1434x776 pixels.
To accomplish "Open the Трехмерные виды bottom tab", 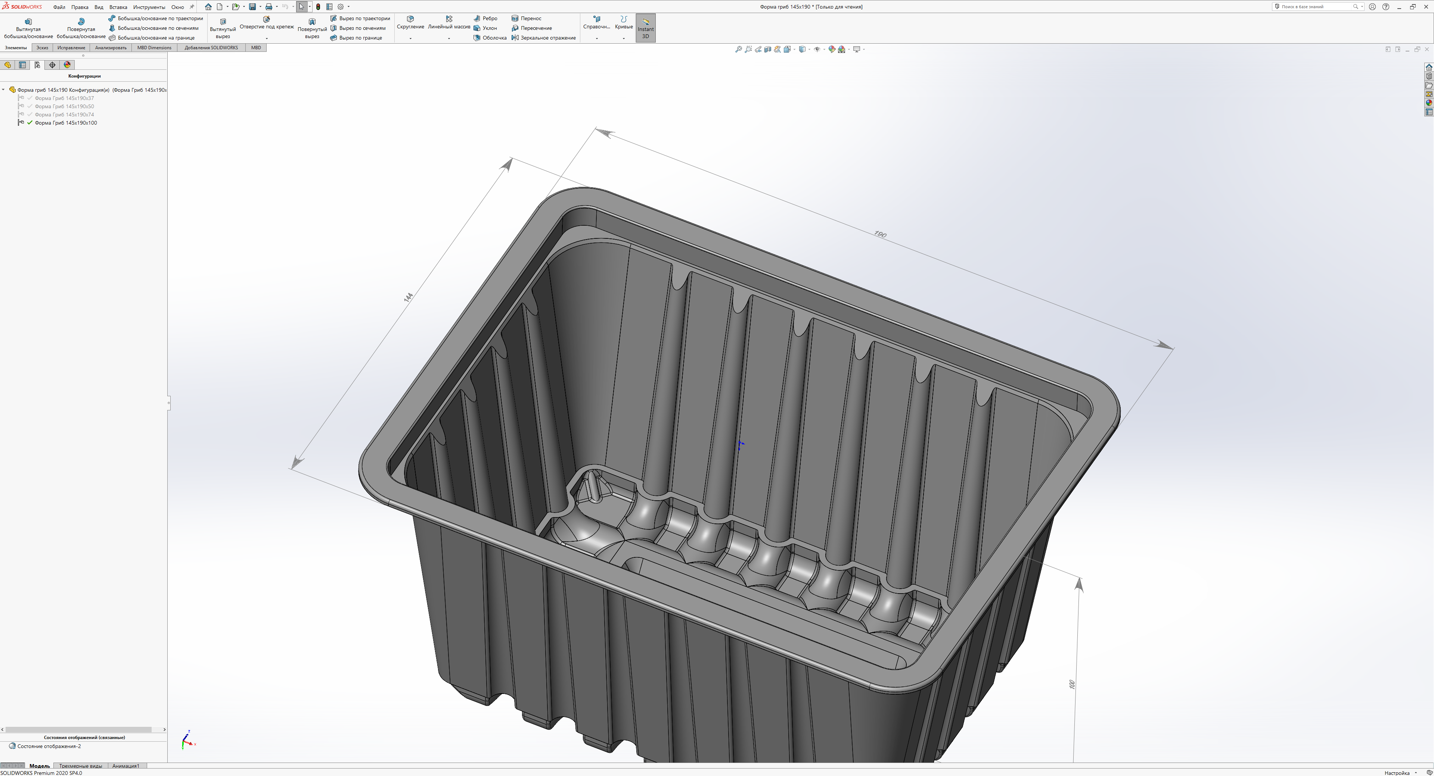I will coord(81,766).
